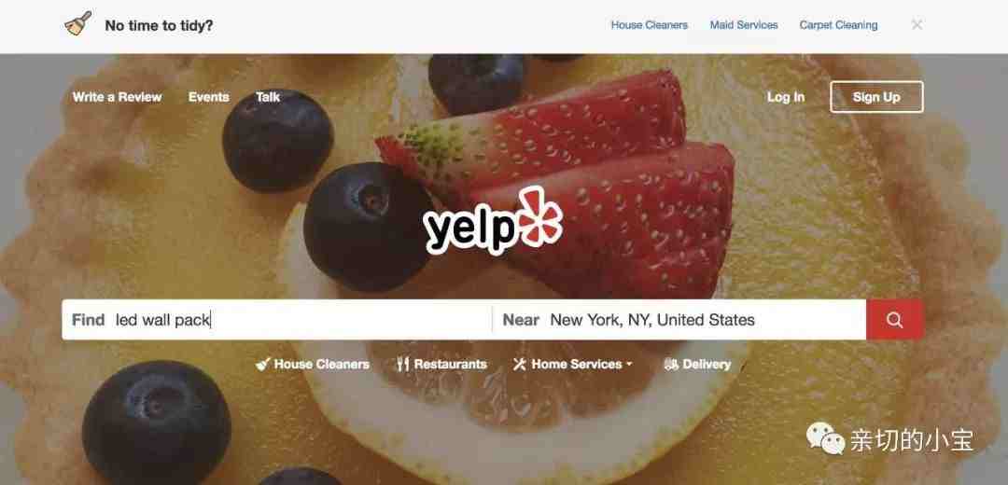This screenshot has height=485, width=1008.
Task: Open the Talk section
Action: [268, 97]
